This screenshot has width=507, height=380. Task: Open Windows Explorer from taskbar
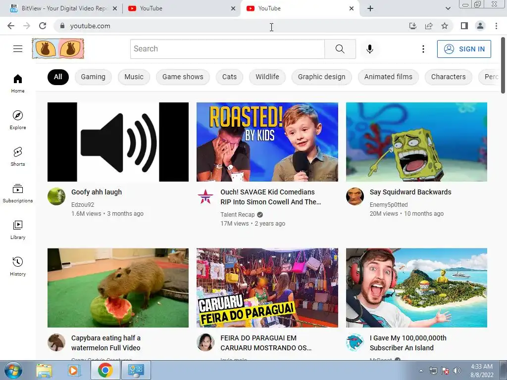tap(44, 370)
